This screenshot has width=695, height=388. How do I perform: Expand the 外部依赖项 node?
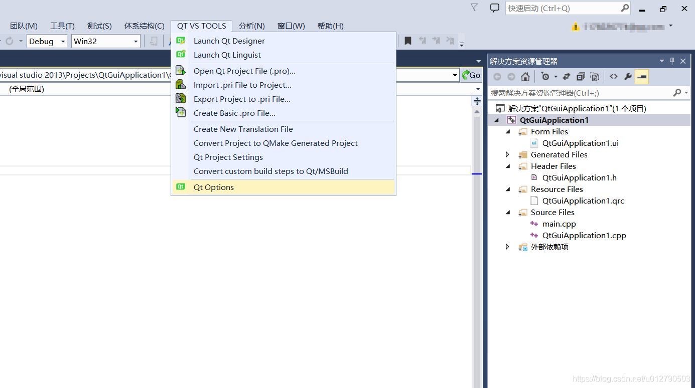(x=508, y=247)
